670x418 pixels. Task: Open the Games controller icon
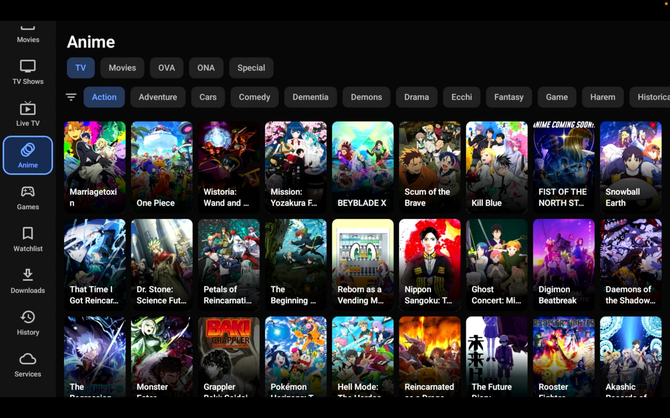point(28,191)
